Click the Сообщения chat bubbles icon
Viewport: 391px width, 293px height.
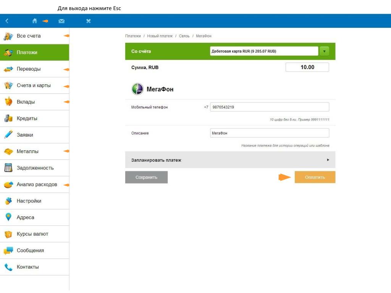coord(8,250)
